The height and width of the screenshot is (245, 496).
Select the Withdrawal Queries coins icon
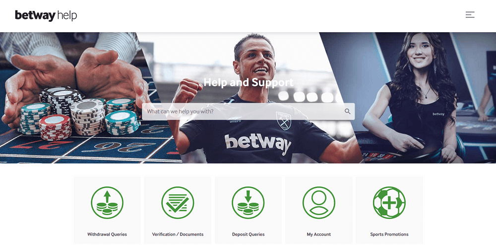coord(107,203)
